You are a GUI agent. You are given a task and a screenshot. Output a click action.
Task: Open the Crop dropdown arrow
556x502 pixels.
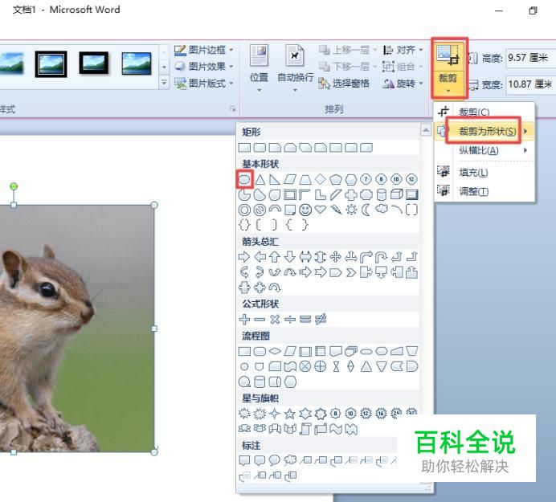coord(449,91)
